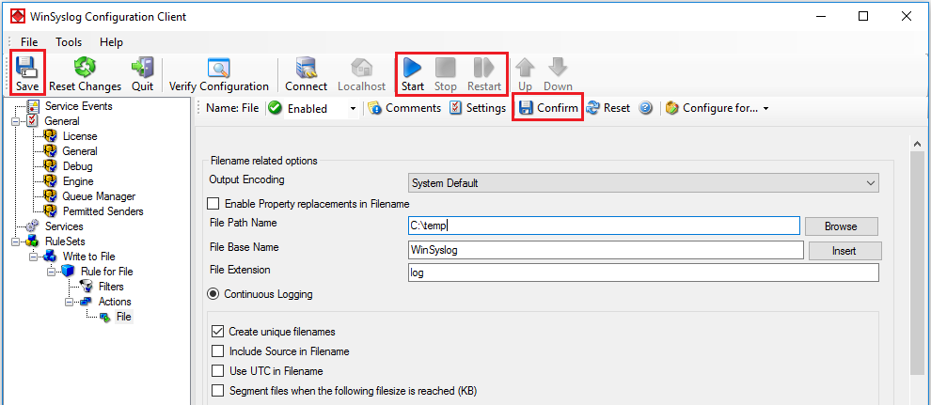Collapse the RuleSets tree node
This screenshot has width=931, height=405.
[16, 241]
